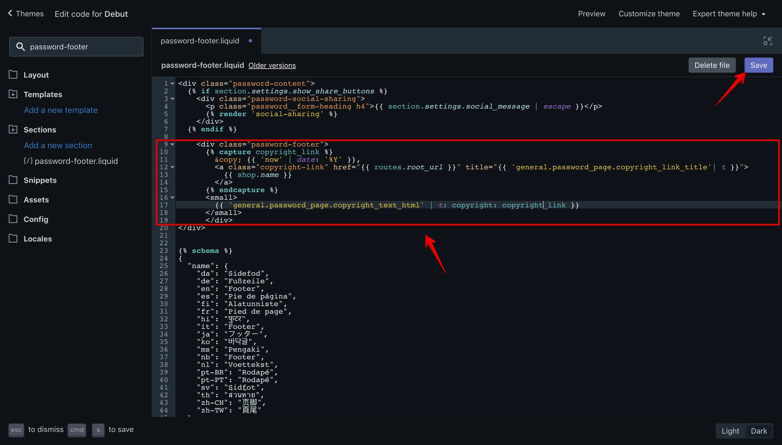Click shop.name on line 13
The width and height of the screenshot is (782, 445).
258,175
